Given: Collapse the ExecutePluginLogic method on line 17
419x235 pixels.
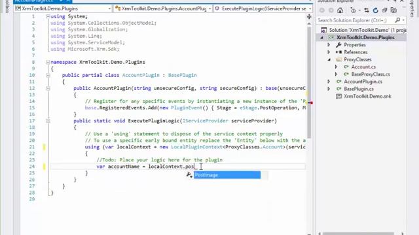Looking at the screenshot, I should pyautogui.click(x=48, y=121).
